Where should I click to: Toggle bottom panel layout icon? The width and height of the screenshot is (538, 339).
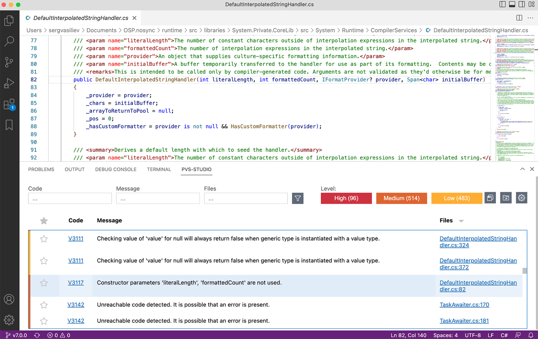coord(512,5)
